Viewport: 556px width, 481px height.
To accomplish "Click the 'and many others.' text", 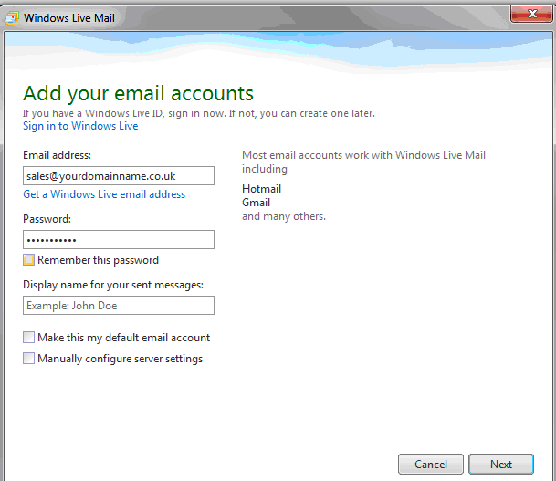I will [283, 216].
